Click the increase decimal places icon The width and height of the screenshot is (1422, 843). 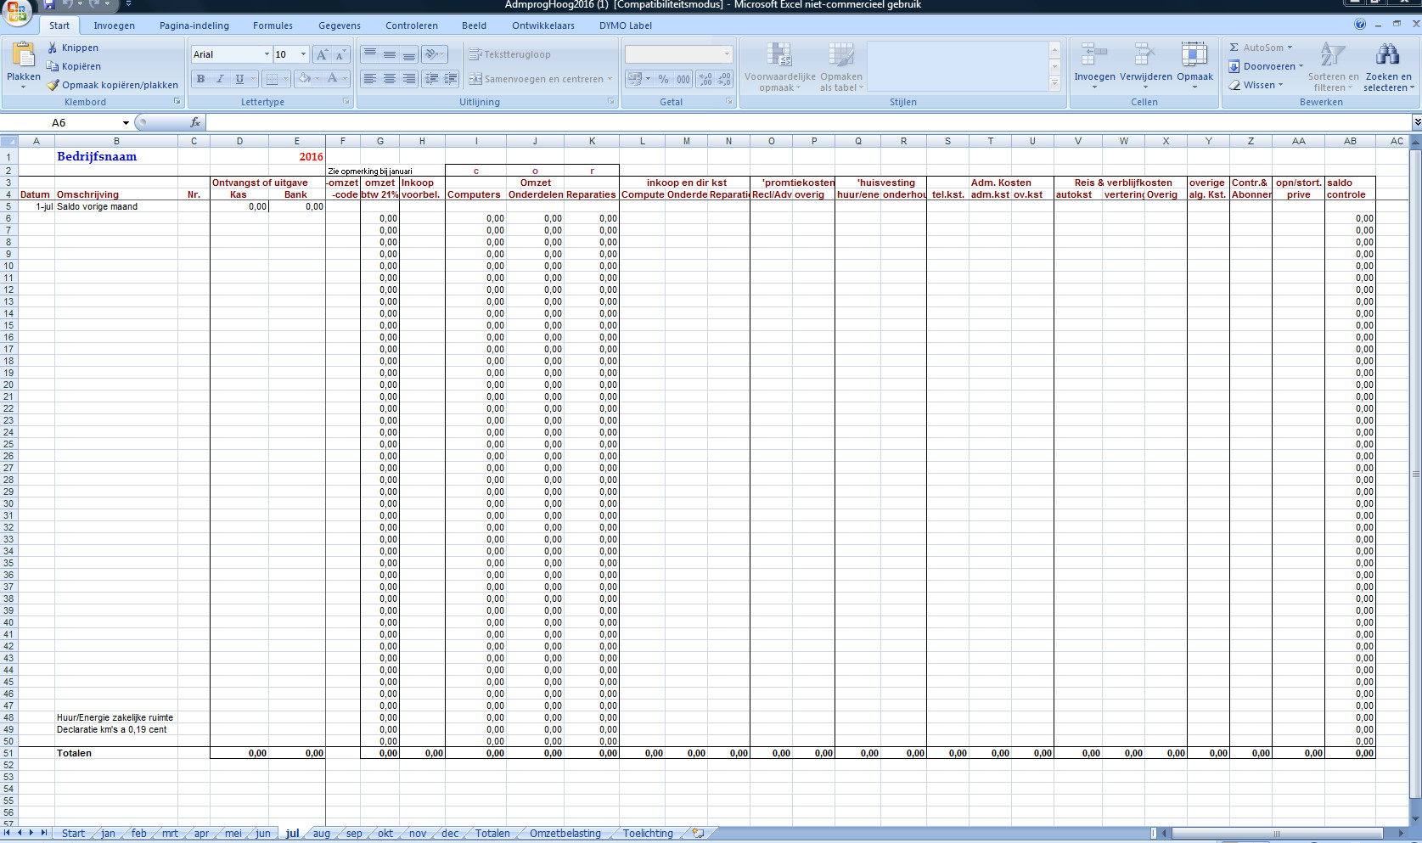(x=705, y=79)
